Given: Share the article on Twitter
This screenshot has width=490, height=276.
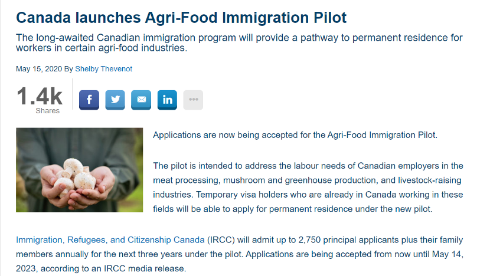Looking at the screenshot, I should pyautogui.click(x=115, y=100).
